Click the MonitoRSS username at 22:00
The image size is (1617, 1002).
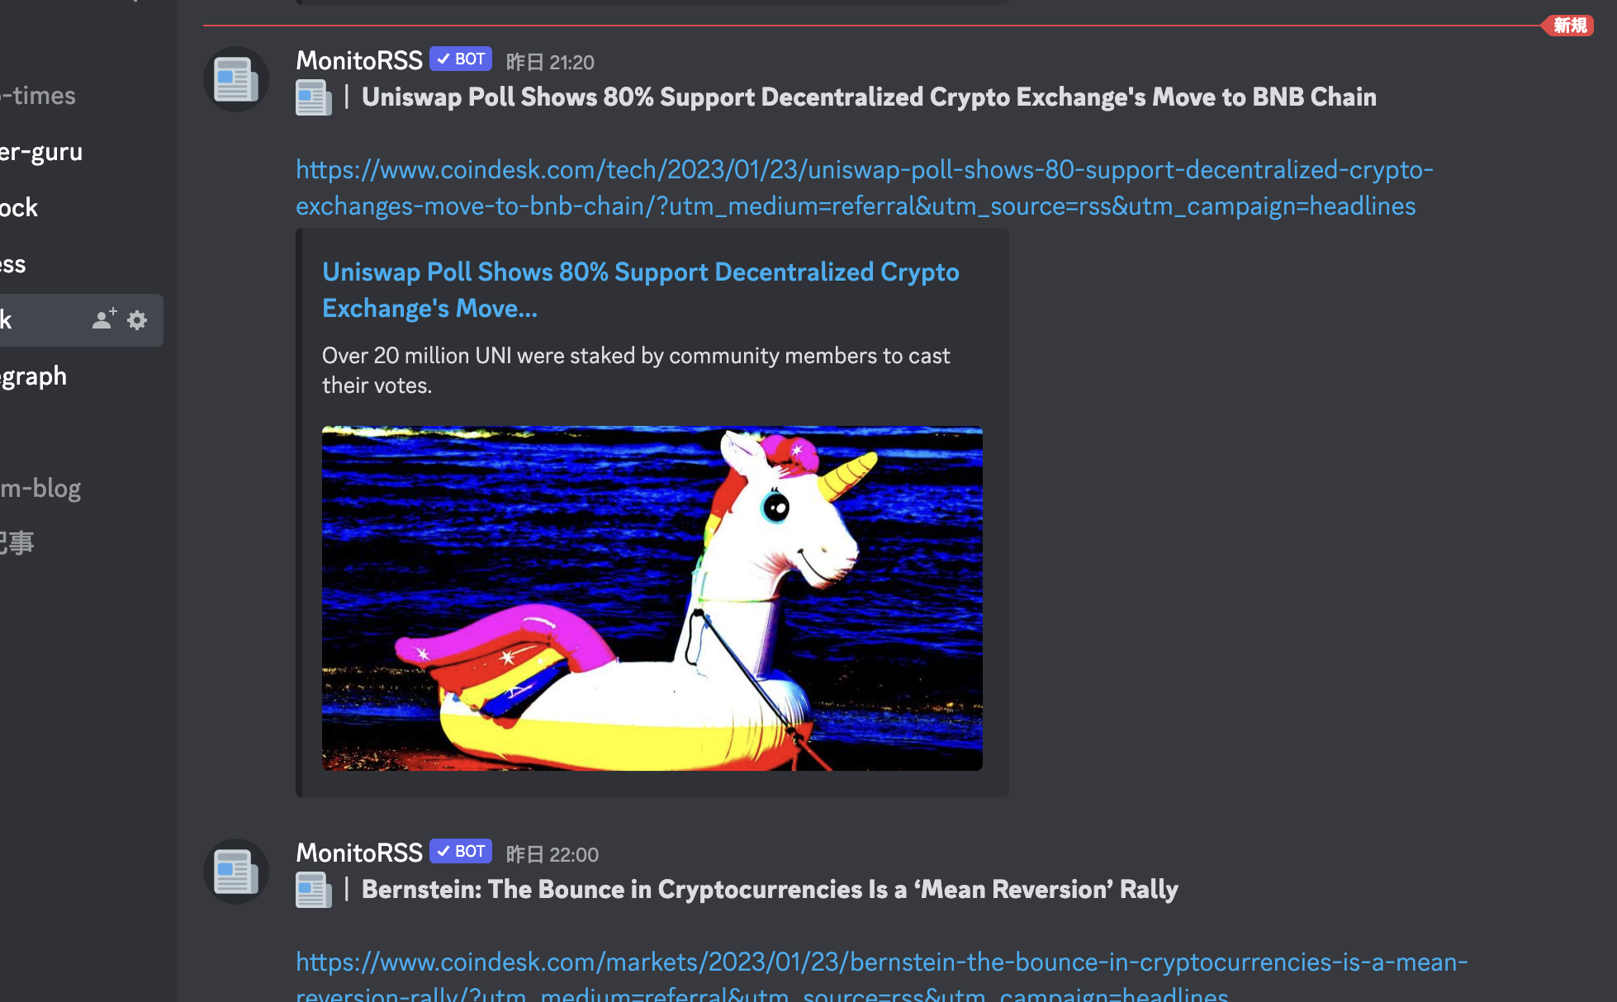click(x=359, y=853)
